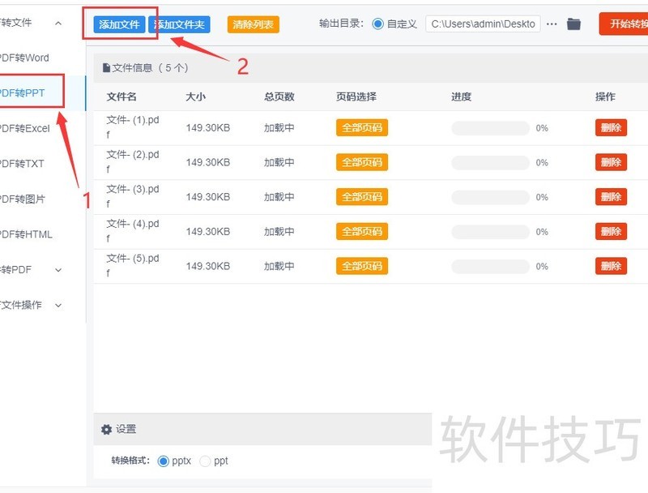Image resolution: width=648 pixels, height=493 pixels.
Task: Switch to PDF转PPT mode
Action: 24,92
